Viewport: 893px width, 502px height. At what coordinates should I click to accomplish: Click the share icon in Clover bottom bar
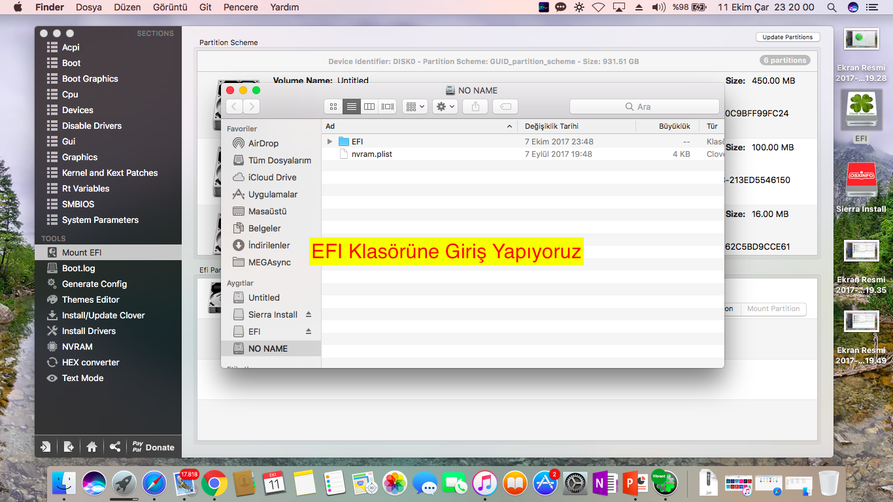point(115,447)
